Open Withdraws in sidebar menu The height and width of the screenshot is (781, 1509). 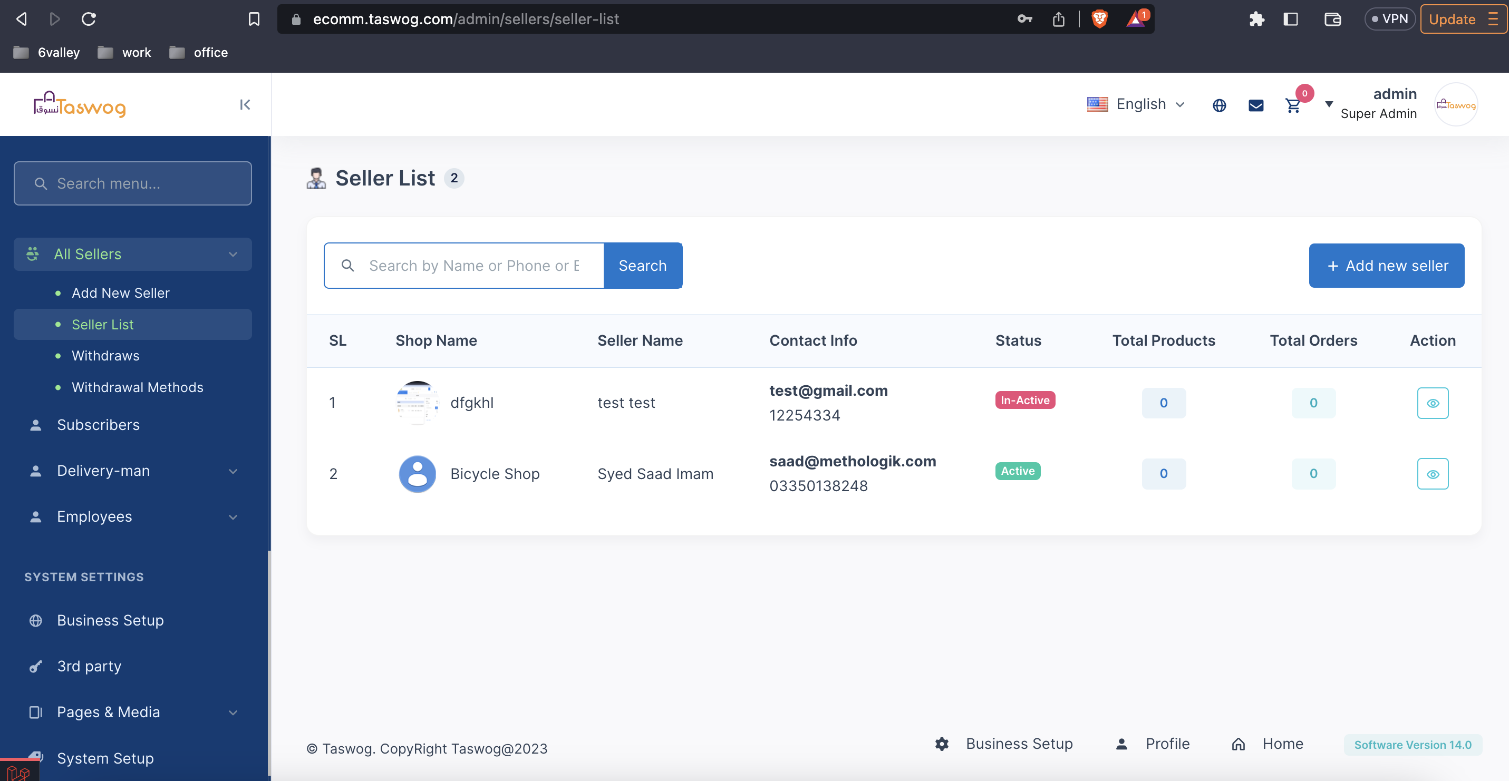[x=105, y=355]
